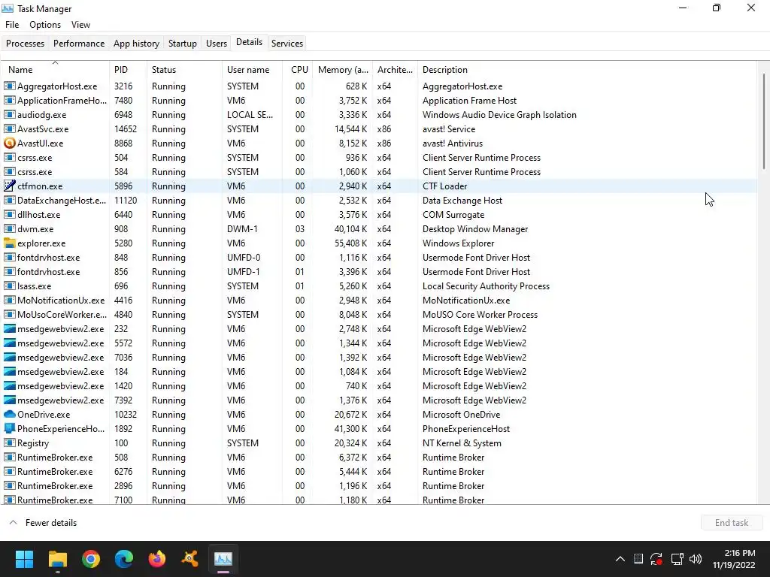This screenshot has height=577, width=770.
Task: Sort by the Architecture column header
Action: point(396,70)
